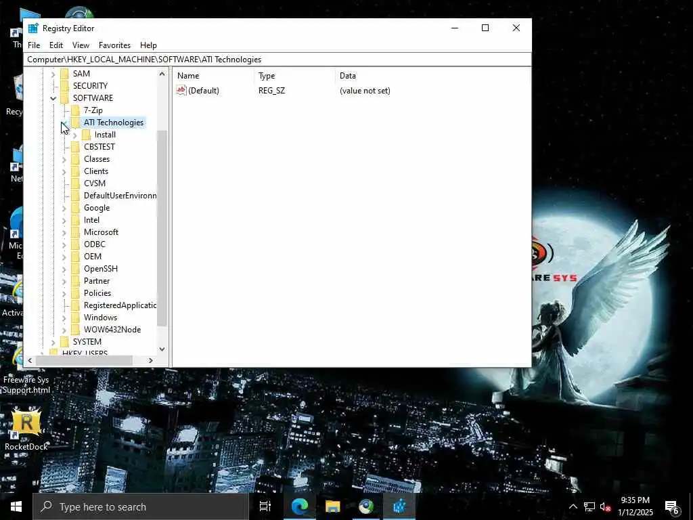Select the RegisteredApplications folder icon
The height and width of the screenshot is (520, 693).
(76, 305)
